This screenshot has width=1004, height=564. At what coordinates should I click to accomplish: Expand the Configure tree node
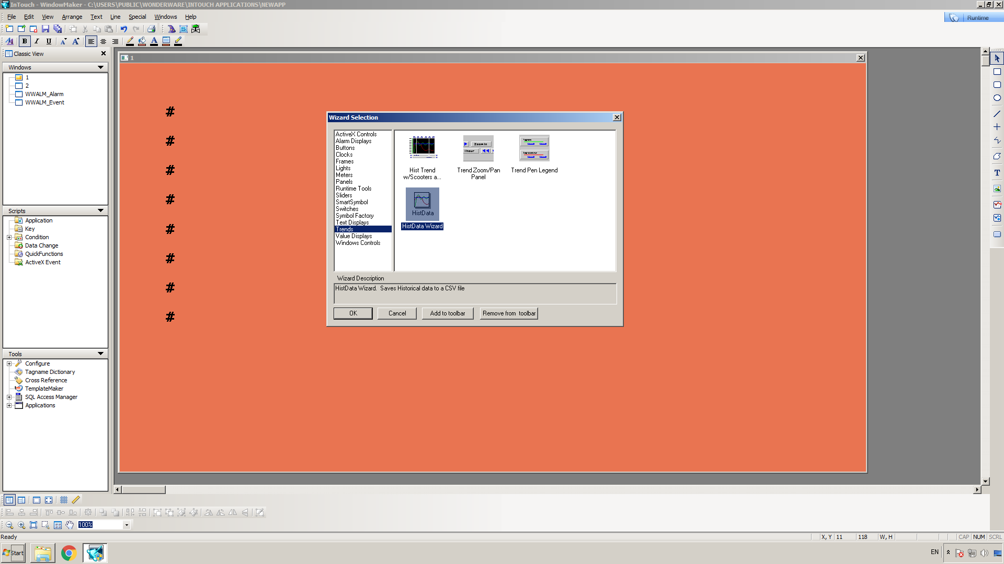9,363
